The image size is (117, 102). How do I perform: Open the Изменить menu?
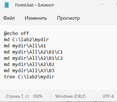click(x=36, y=18)
